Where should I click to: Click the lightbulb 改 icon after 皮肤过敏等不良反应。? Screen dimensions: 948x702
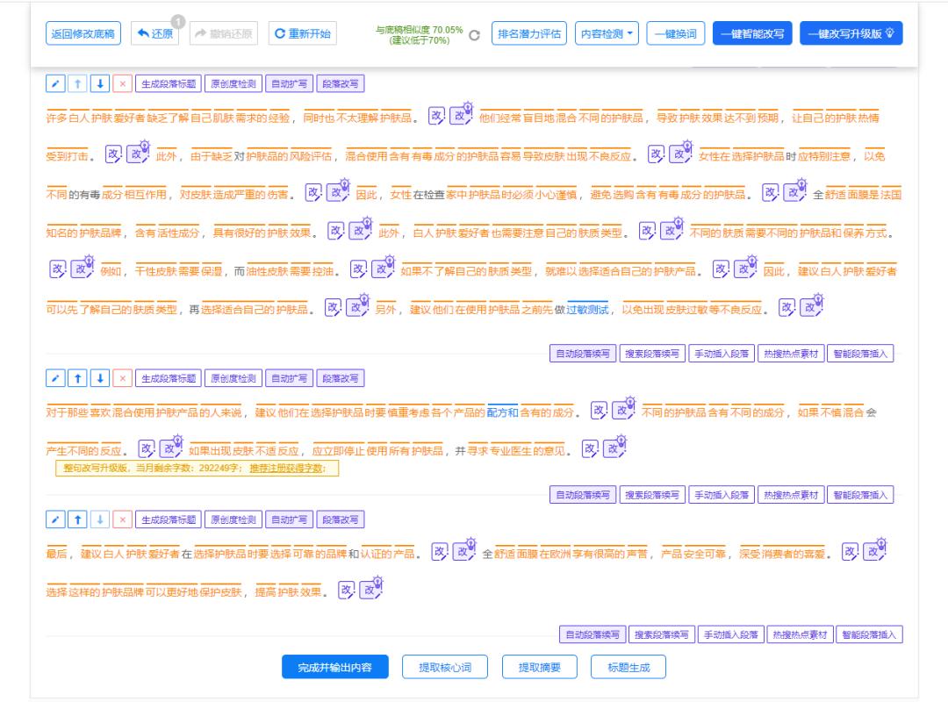(812, 305)
